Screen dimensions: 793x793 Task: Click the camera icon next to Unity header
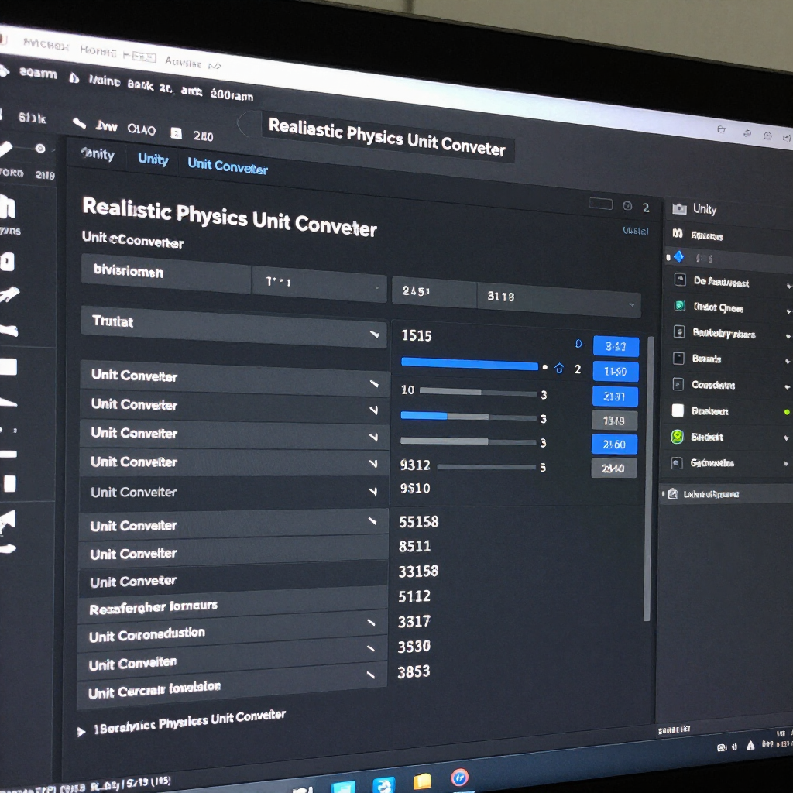pos(679,208)
